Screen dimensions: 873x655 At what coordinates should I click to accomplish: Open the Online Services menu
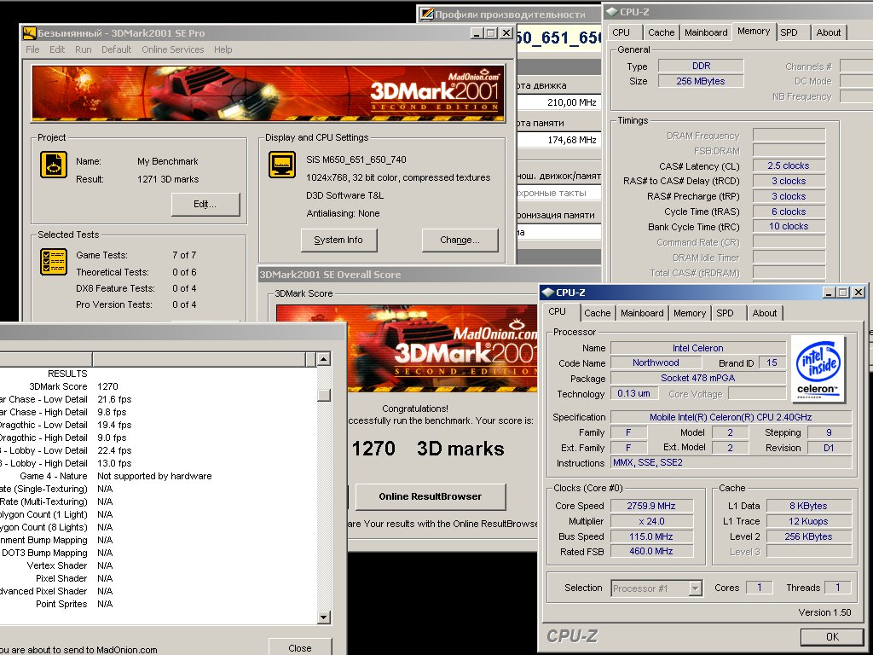(x=172, y=49)
